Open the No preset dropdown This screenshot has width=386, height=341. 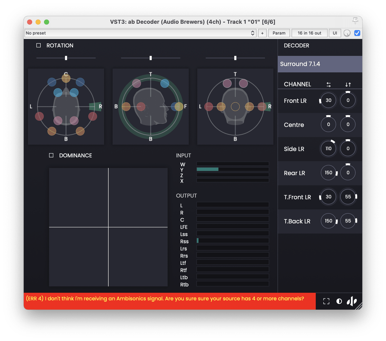tap(141, 33)
